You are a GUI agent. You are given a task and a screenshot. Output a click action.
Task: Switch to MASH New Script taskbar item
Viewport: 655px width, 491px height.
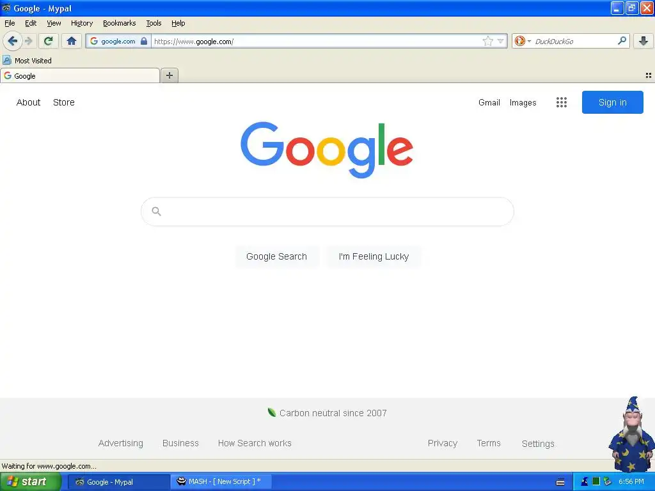(221, 481)
